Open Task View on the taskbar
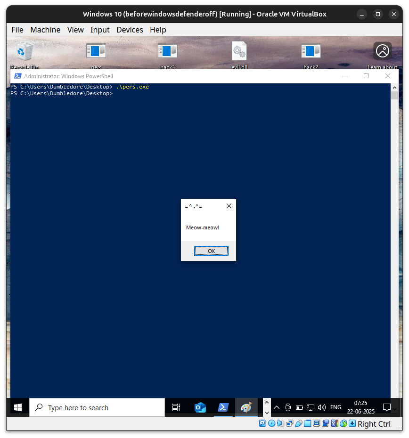This screenshot has height=438, width=409. pyautogui.click(x=176, y=407)
